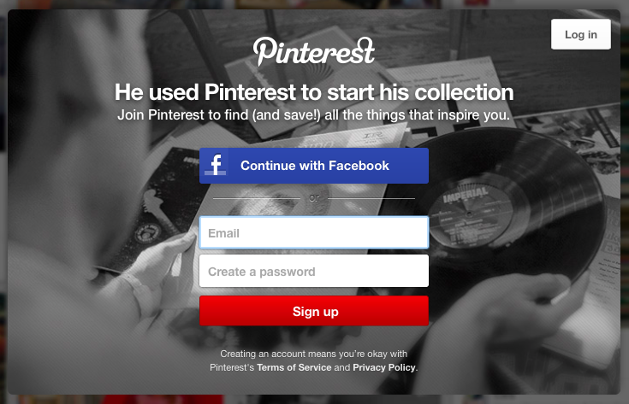
Task: Focus the Create a password field
Action: click(x=314, y=271)
